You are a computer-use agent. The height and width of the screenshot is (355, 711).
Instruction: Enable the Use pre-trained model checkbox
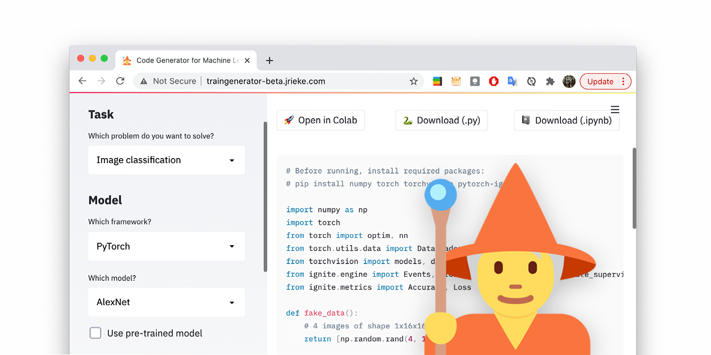click(96, 333)
